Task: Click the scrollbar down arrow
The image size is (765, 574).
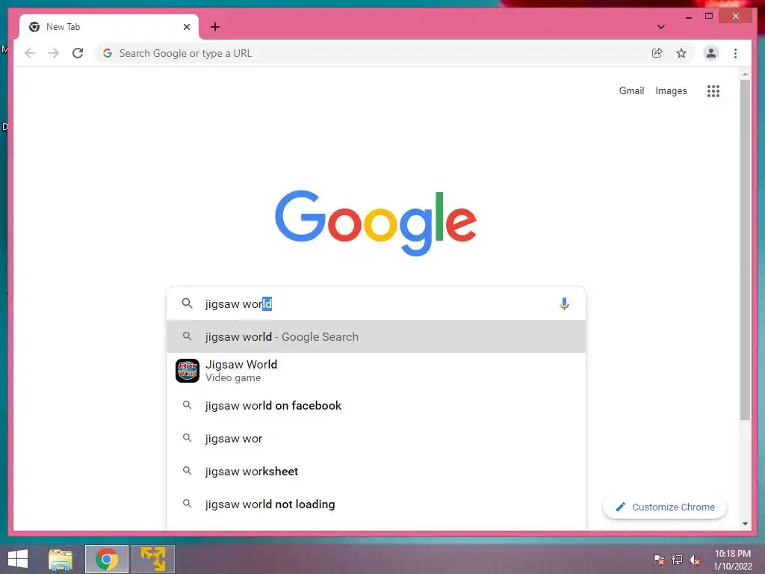Action: coord(745,524)
